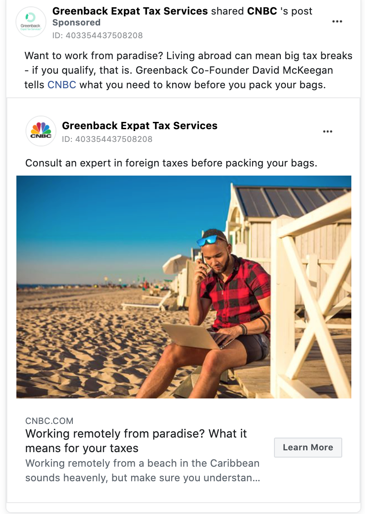Click the ad ID in the shared post

(x=107, y=139)
